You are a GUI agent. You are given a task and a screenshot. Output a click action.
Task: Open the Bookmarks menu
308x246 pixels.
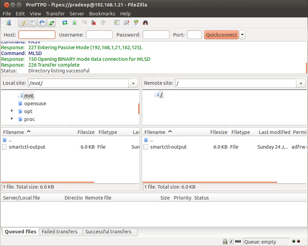[x=102, y=14]
